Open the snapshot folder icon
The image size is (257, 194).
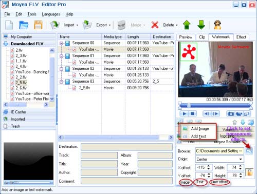pyautogui.click(x=239, y=113)
